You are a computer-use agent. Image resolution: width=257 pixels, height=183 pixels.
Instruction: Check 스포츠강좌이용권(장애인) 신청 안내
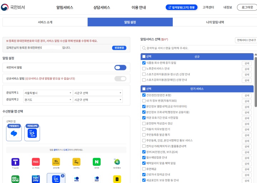click(144, 80)
